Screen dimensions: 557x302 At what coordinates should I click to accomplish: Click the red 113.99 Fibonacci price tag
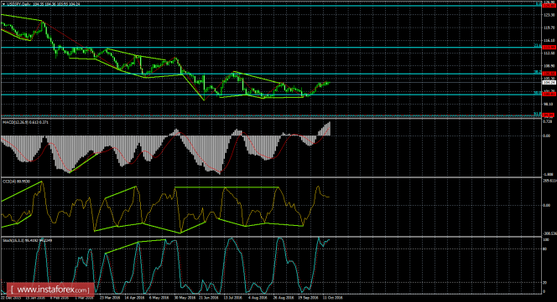point(549,47)
